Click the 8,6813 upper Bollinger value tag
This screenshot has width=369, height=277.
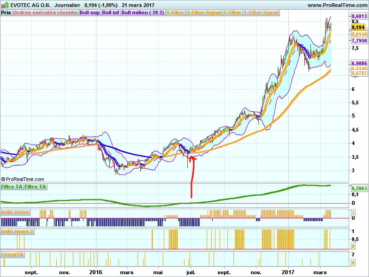(356, 16)
